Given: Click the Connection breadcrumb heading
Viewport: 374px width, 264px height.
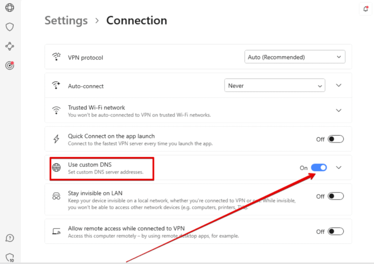Looking at the screenshot, I should point(136,20).
